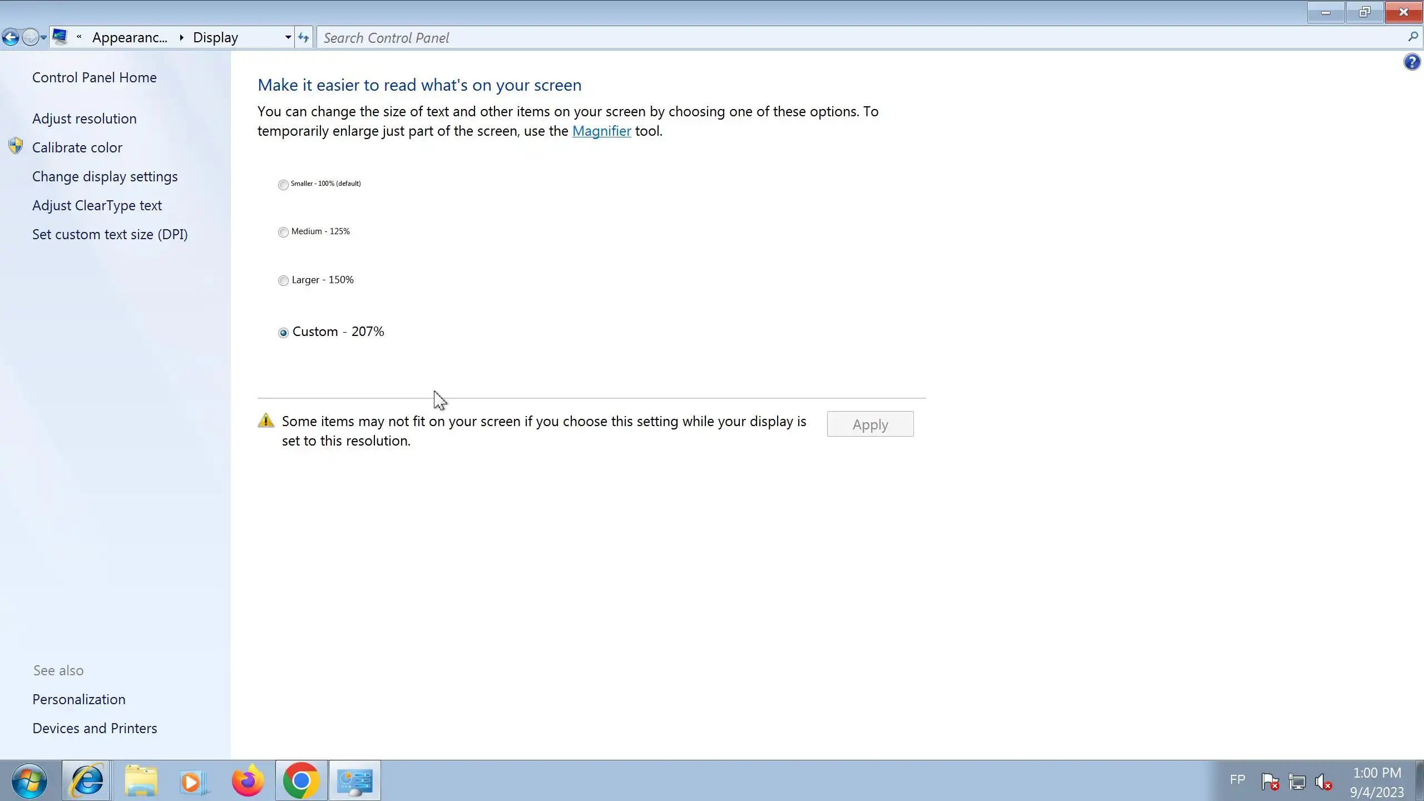This screenshot has height=801, width=1424.
Task: Open Set custom text size (DPI)
Action: click(110, 234)
